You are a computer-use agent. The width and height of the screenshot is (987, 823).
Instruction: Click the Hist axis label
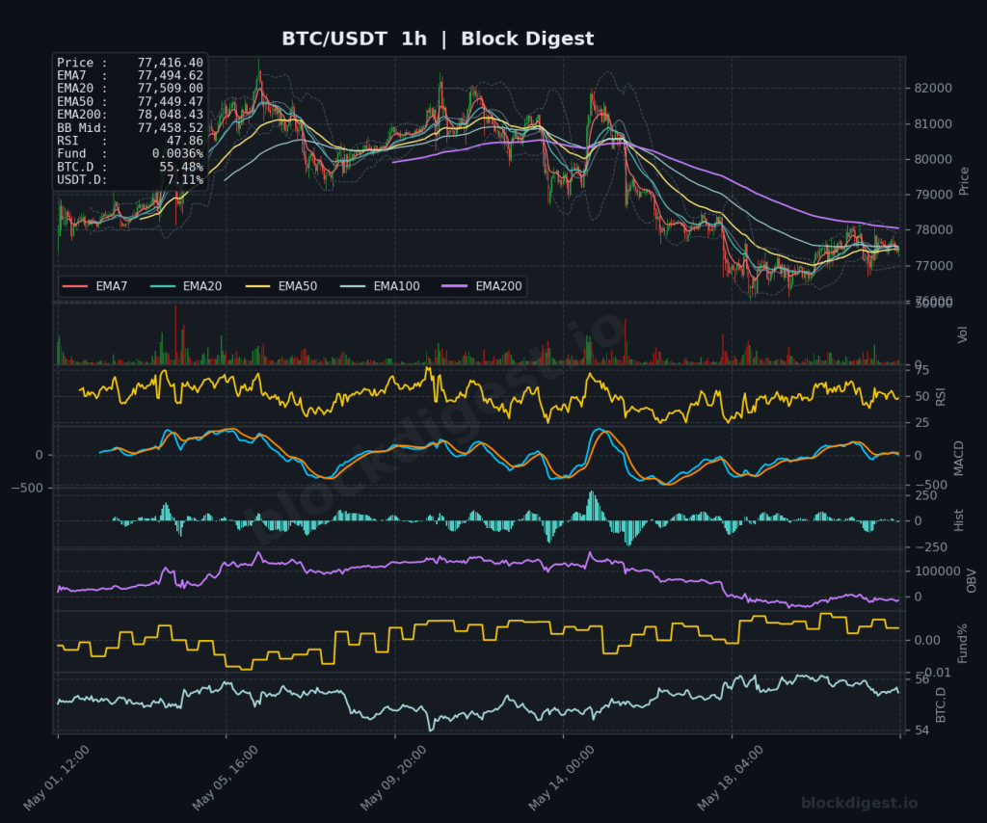[x=959, y=520]
